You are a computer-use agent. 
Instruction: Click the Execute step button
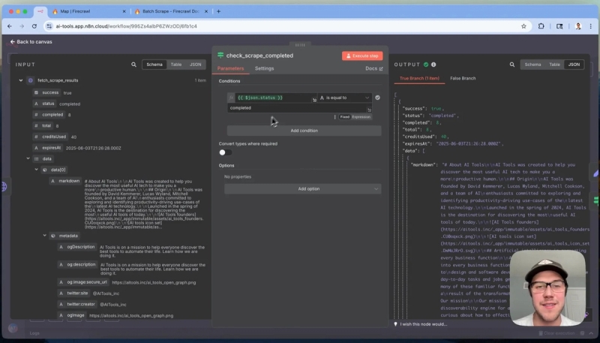362,56
